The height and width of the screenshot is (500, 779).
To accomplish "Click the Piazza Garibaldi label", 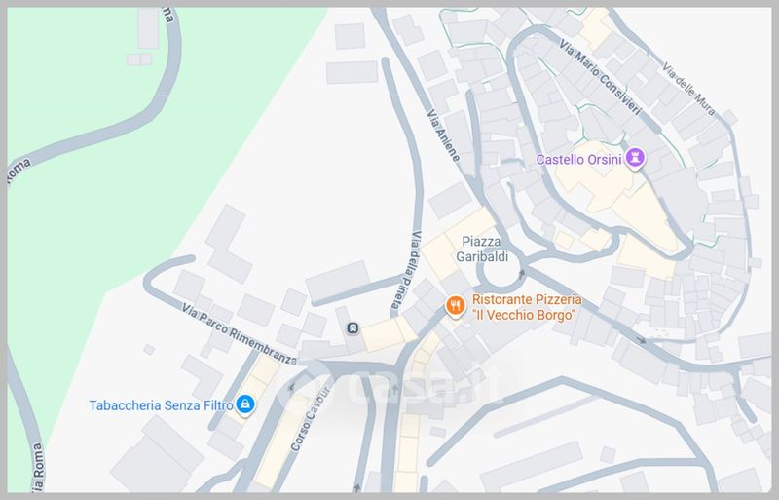I will coord(482,249).
